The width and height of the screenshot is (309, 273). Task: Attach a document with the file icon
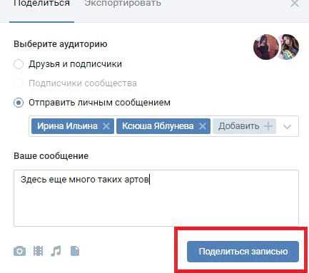point(75,251)
